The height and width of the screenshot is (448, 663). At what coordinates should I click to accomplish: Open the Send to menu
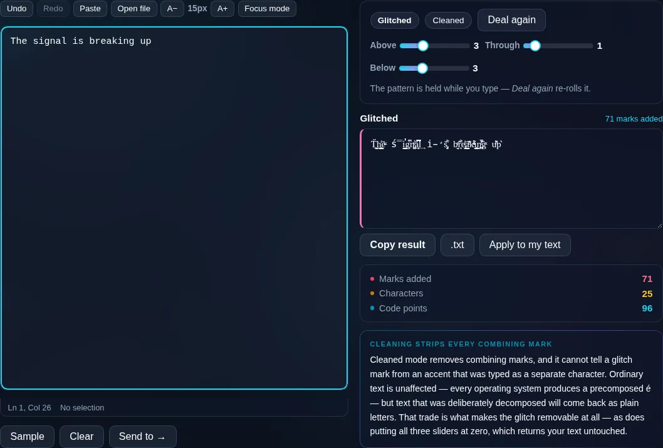(x=142, y=436)
